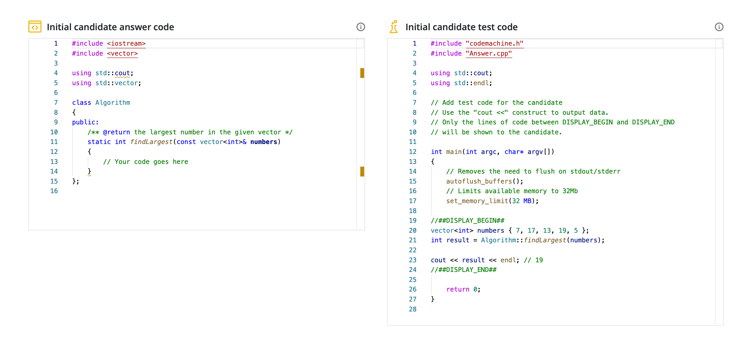Screen dimensions: 747x342
Task: Click the "Answer.cpp" include link
Action: [489, 53]
